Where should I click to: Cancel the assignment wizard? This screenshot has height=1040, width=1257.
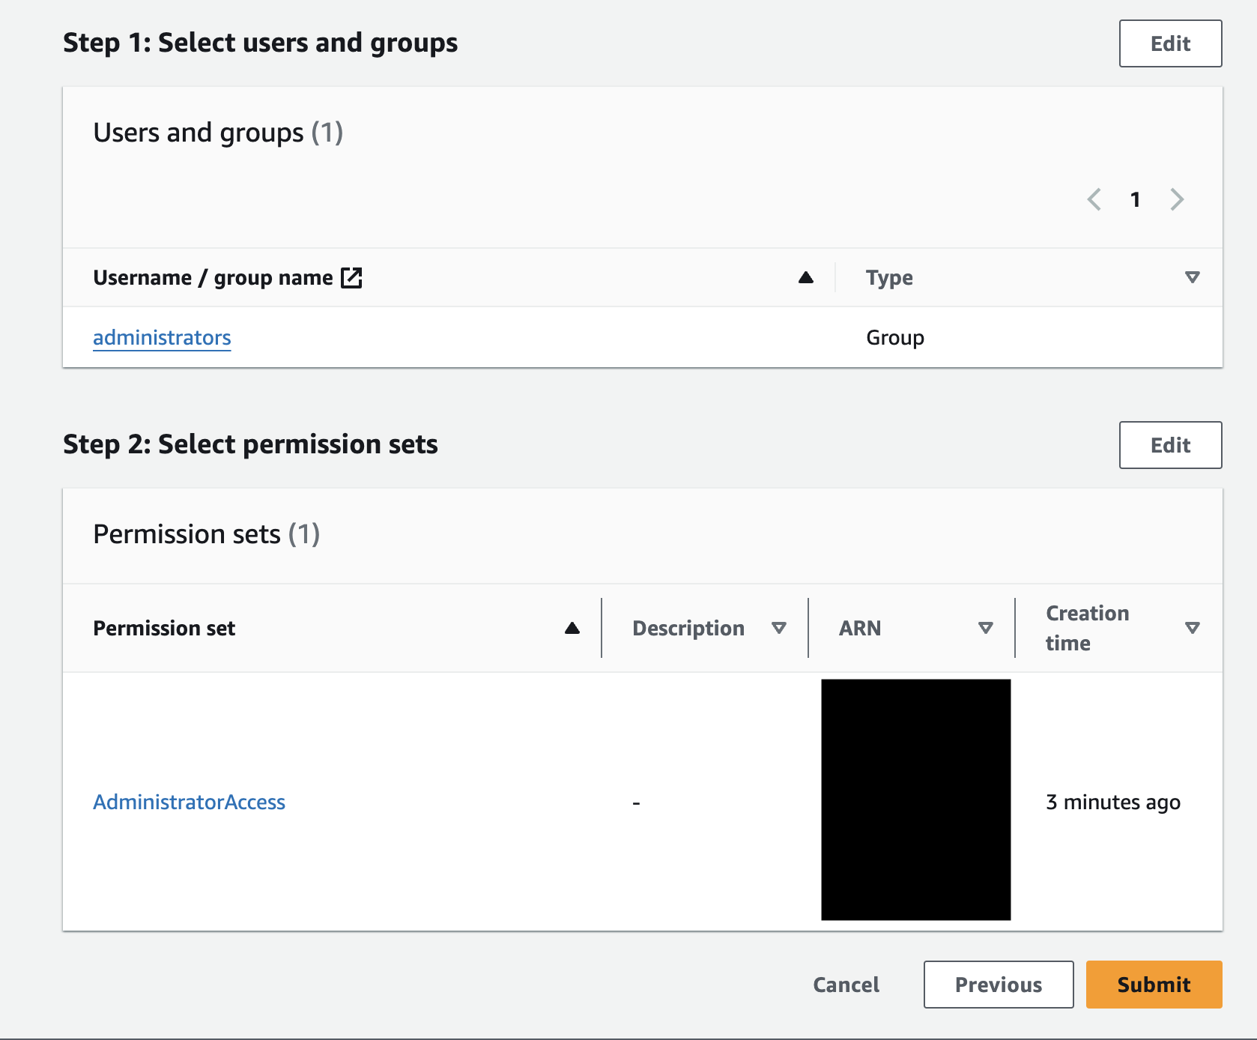pyautogui.click(x=846, y=985)
